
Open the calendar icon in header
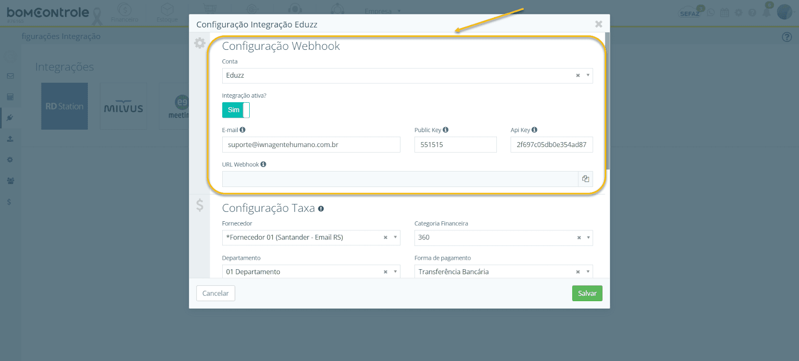point(725,12)
